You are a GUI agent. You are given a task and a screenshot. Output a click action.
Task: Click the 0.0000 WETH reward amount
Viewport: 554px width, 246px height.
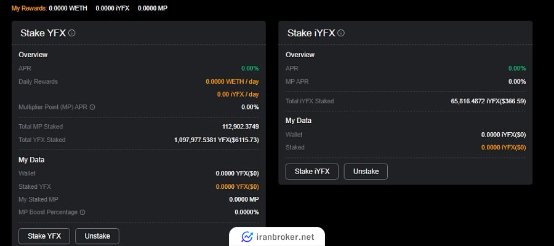[x=68, y=8]
